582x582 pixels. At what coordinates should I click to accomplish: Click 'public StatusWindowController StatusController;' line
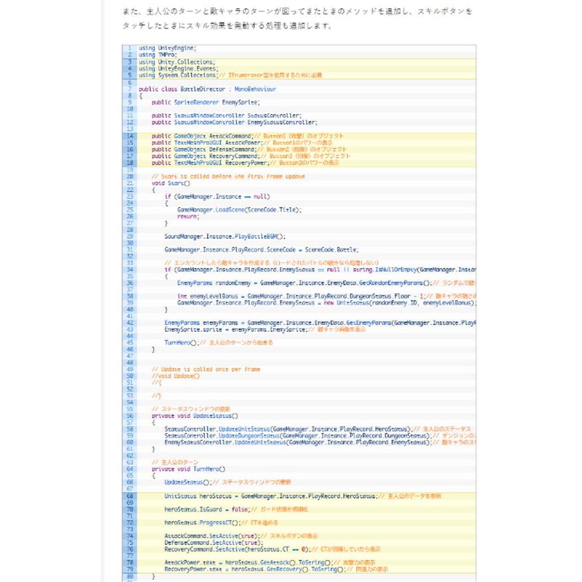click(x=226, y=115)
